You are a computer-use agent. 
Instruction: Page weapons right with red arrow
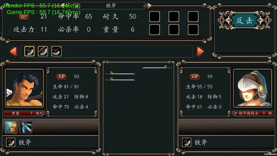point(200,51)
